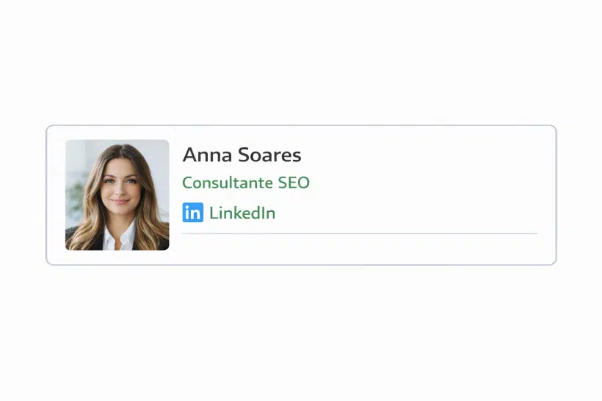Viewport: 602px width, 401px height.
Task: Click the white shirt collar in the photo
Action: click(119, 237)
